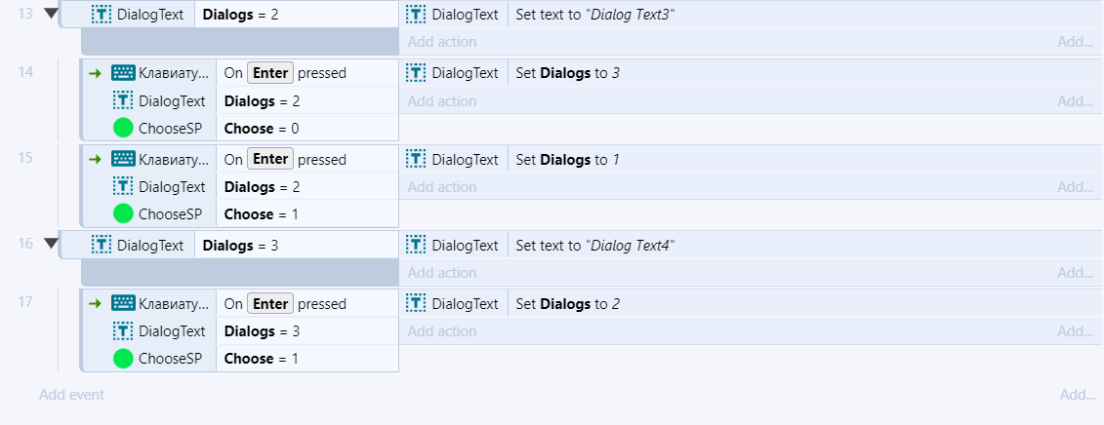Click green trigger arrow of event 15
1104x425 pixels.
pyautogui.click(x=95, y=160)
